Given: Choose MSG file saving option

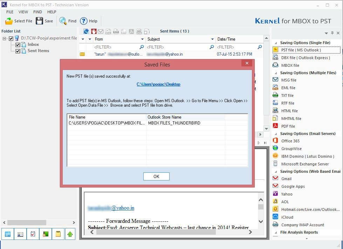Looking at the screenshot, I should [289, 80].
